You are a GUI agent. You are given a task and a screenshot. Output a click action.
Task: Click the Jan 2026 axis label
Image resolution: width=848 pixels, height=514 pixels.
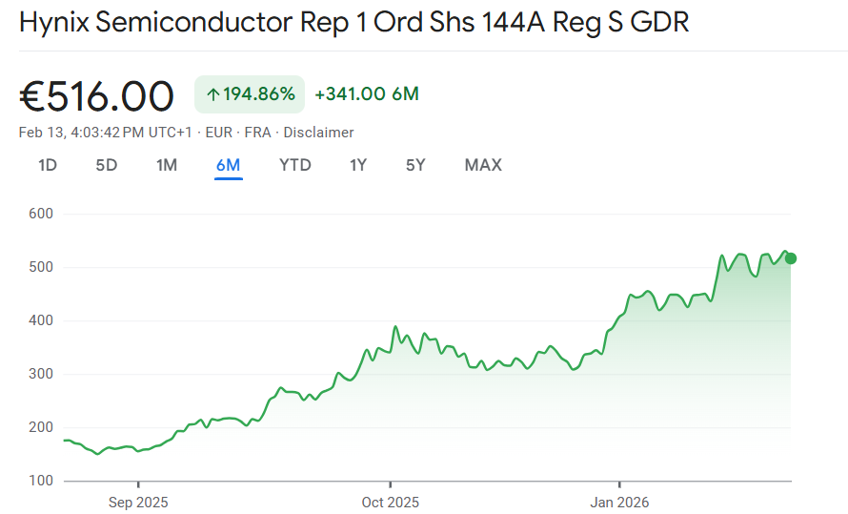click(619, 503)
